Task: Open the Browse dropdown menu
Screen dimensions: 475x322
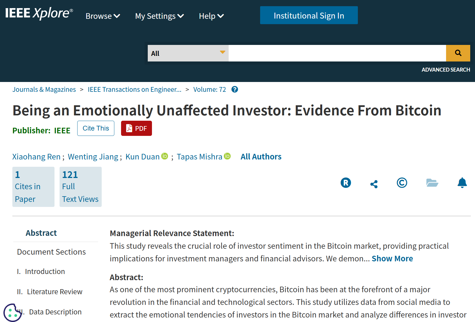Action: click(102, 16)
